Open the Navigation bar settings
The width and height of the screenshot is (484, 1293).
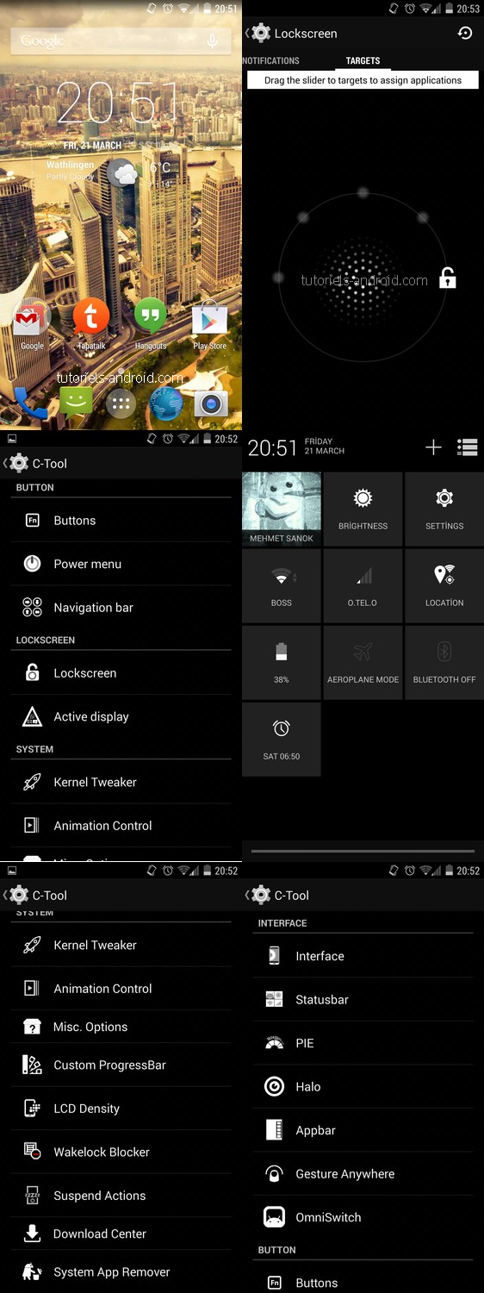[121, 608]
